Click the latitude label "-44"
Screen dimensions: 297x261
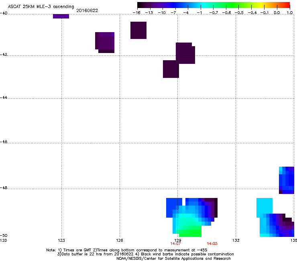tap(4, 98)
